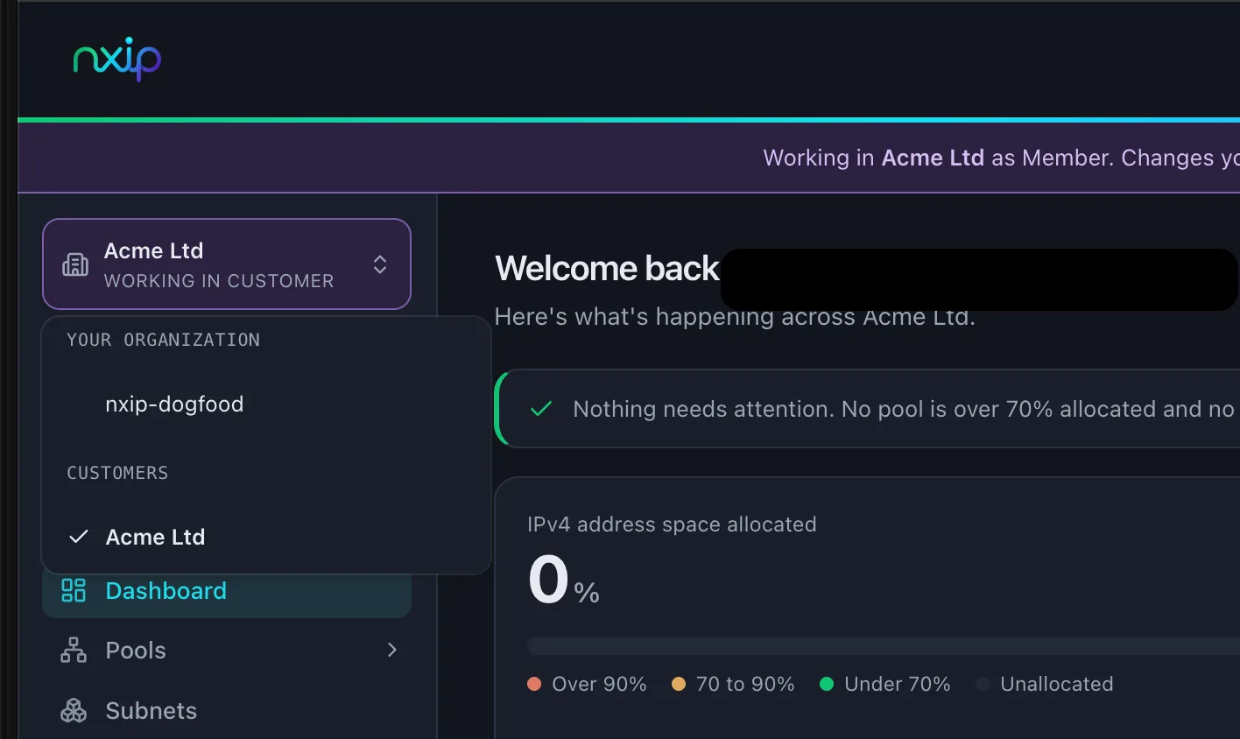Screen dimensions: 1240x739
Task: Click the Subnets cubes icon
Action: coord(74,710)
